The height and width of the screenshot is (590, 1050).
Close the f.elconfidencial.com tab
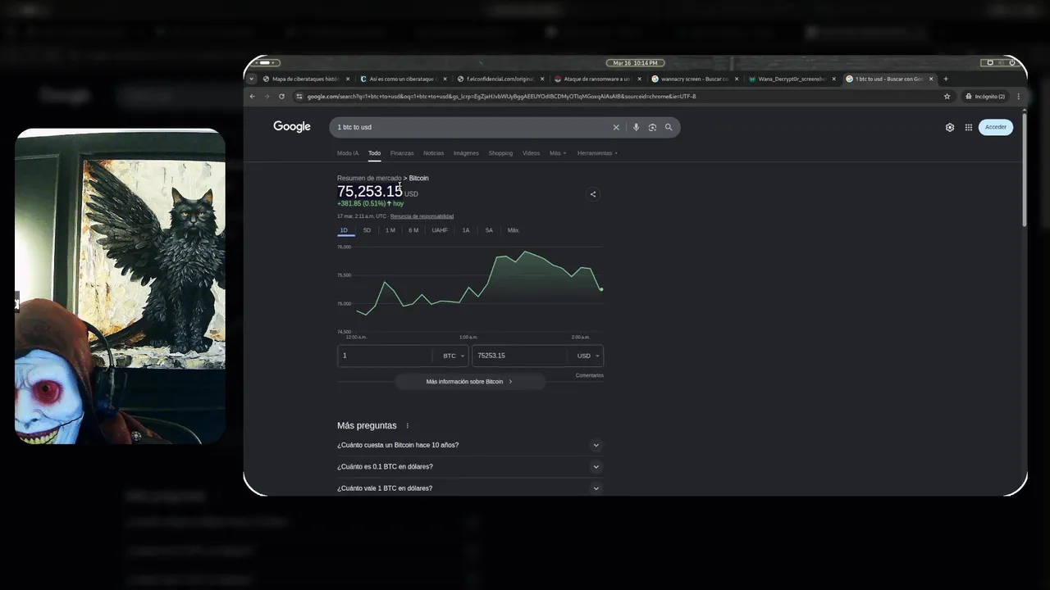click(542, 79)
